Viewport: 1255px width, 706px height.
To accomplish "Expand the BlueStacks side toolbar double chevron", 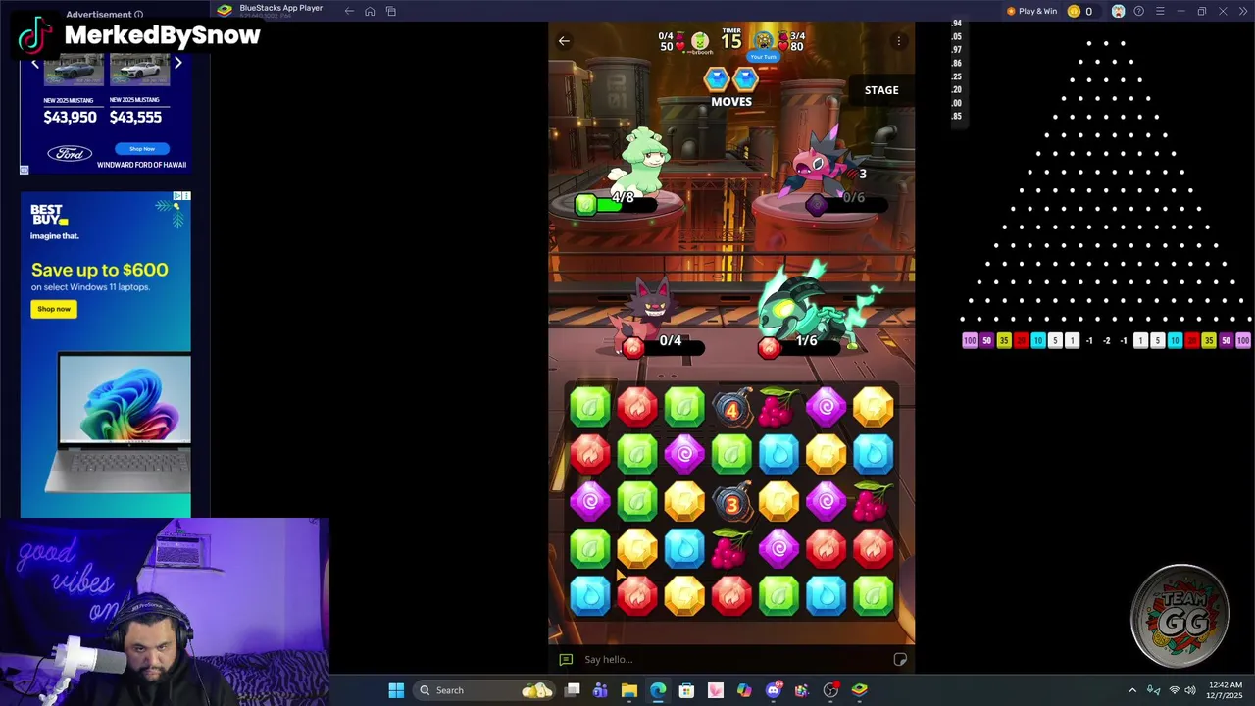I will (1243, 11).
